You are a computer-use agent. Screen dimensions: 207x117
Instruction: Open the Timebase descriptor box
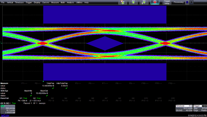tap(184, 108)
